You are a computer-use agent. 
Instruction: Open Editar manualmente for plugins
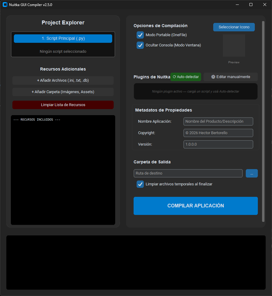(x=231, y=77)
